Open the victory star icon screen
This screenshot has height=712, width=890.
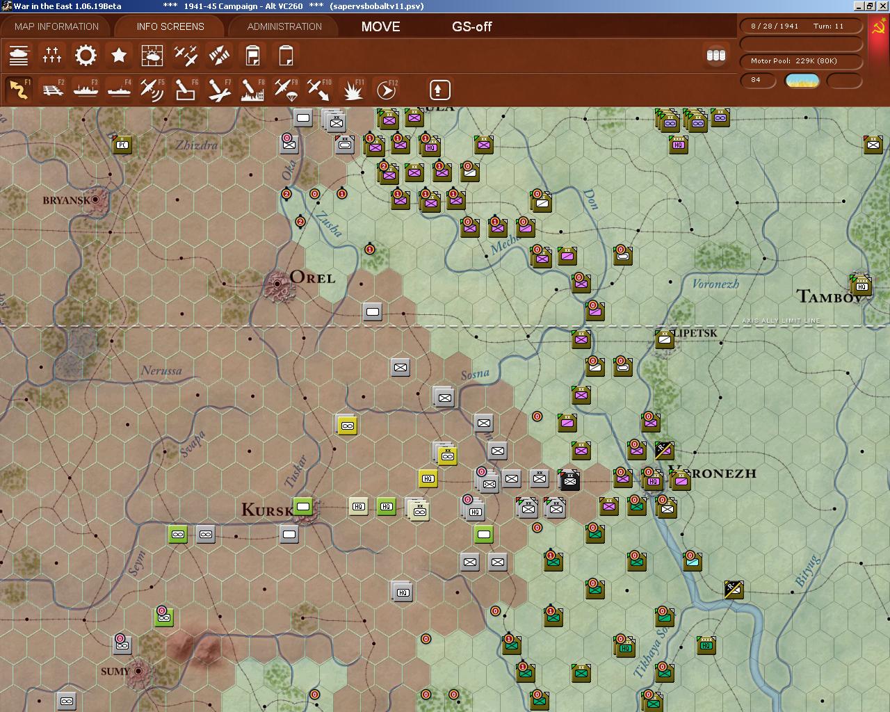point(119,55)
